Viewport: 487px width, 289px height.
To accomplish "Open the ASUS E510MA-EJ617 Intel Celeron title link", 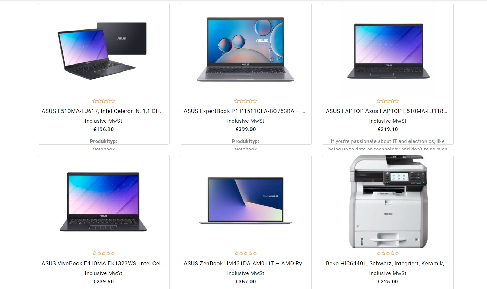I will (x=103, y=111).
